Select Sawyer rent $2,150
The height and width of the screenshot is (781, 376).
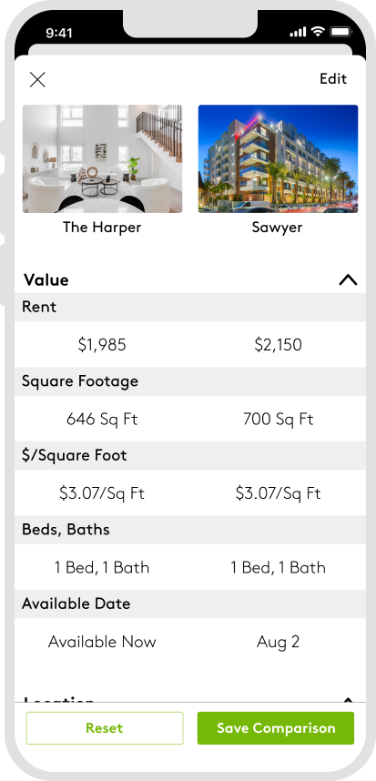(x=278, y=345)
